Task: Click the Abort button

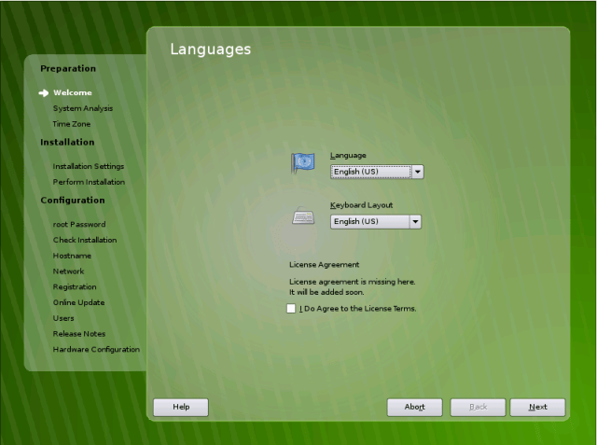Action: 414,408
